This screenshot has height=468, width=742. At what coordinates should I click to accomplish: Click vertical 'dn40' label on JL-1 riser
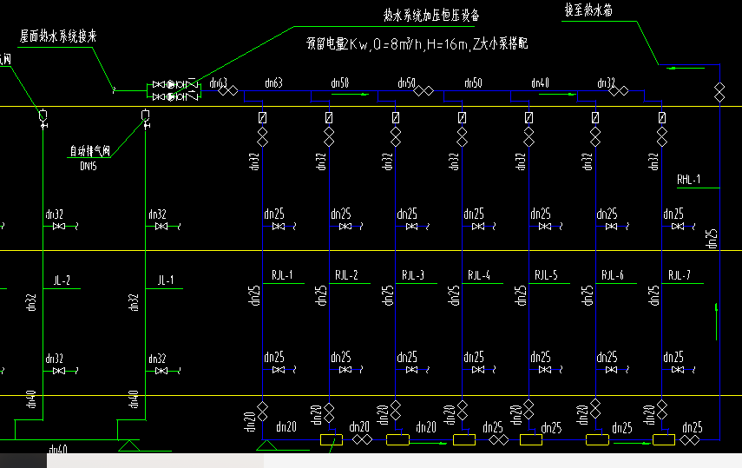pyautogui.click(x=134, y=399)
